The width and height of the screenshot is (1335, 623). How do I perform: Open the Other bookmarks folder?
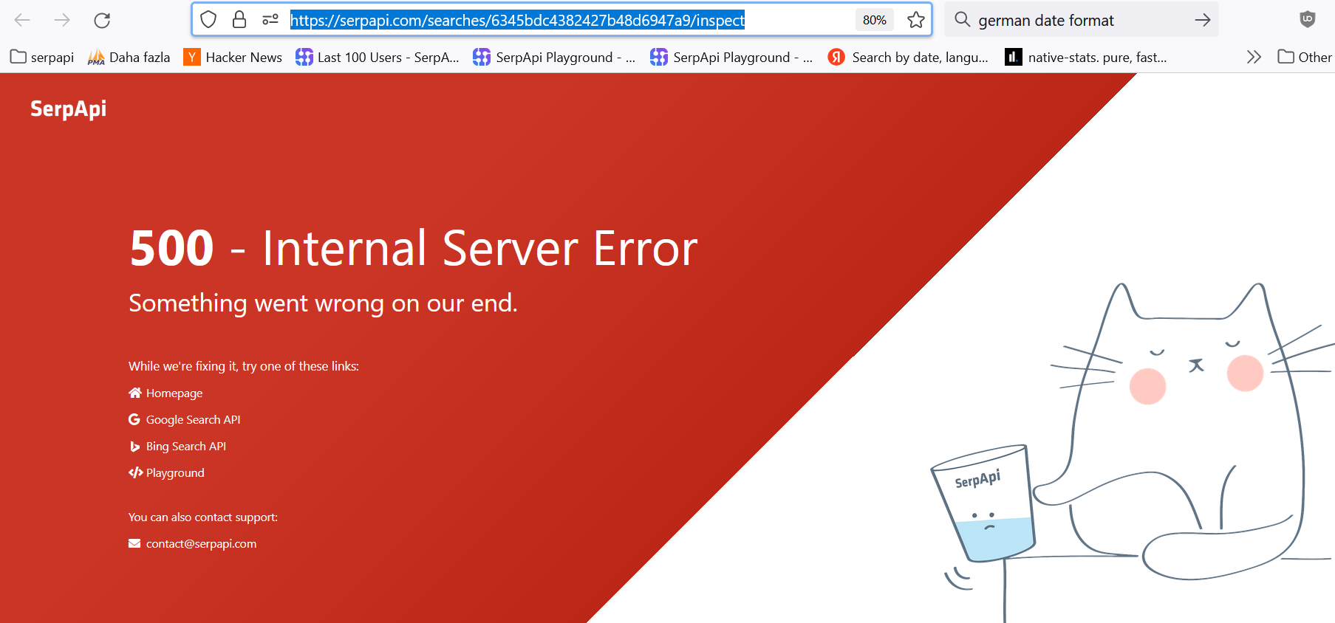click(x=1305, y=58)
